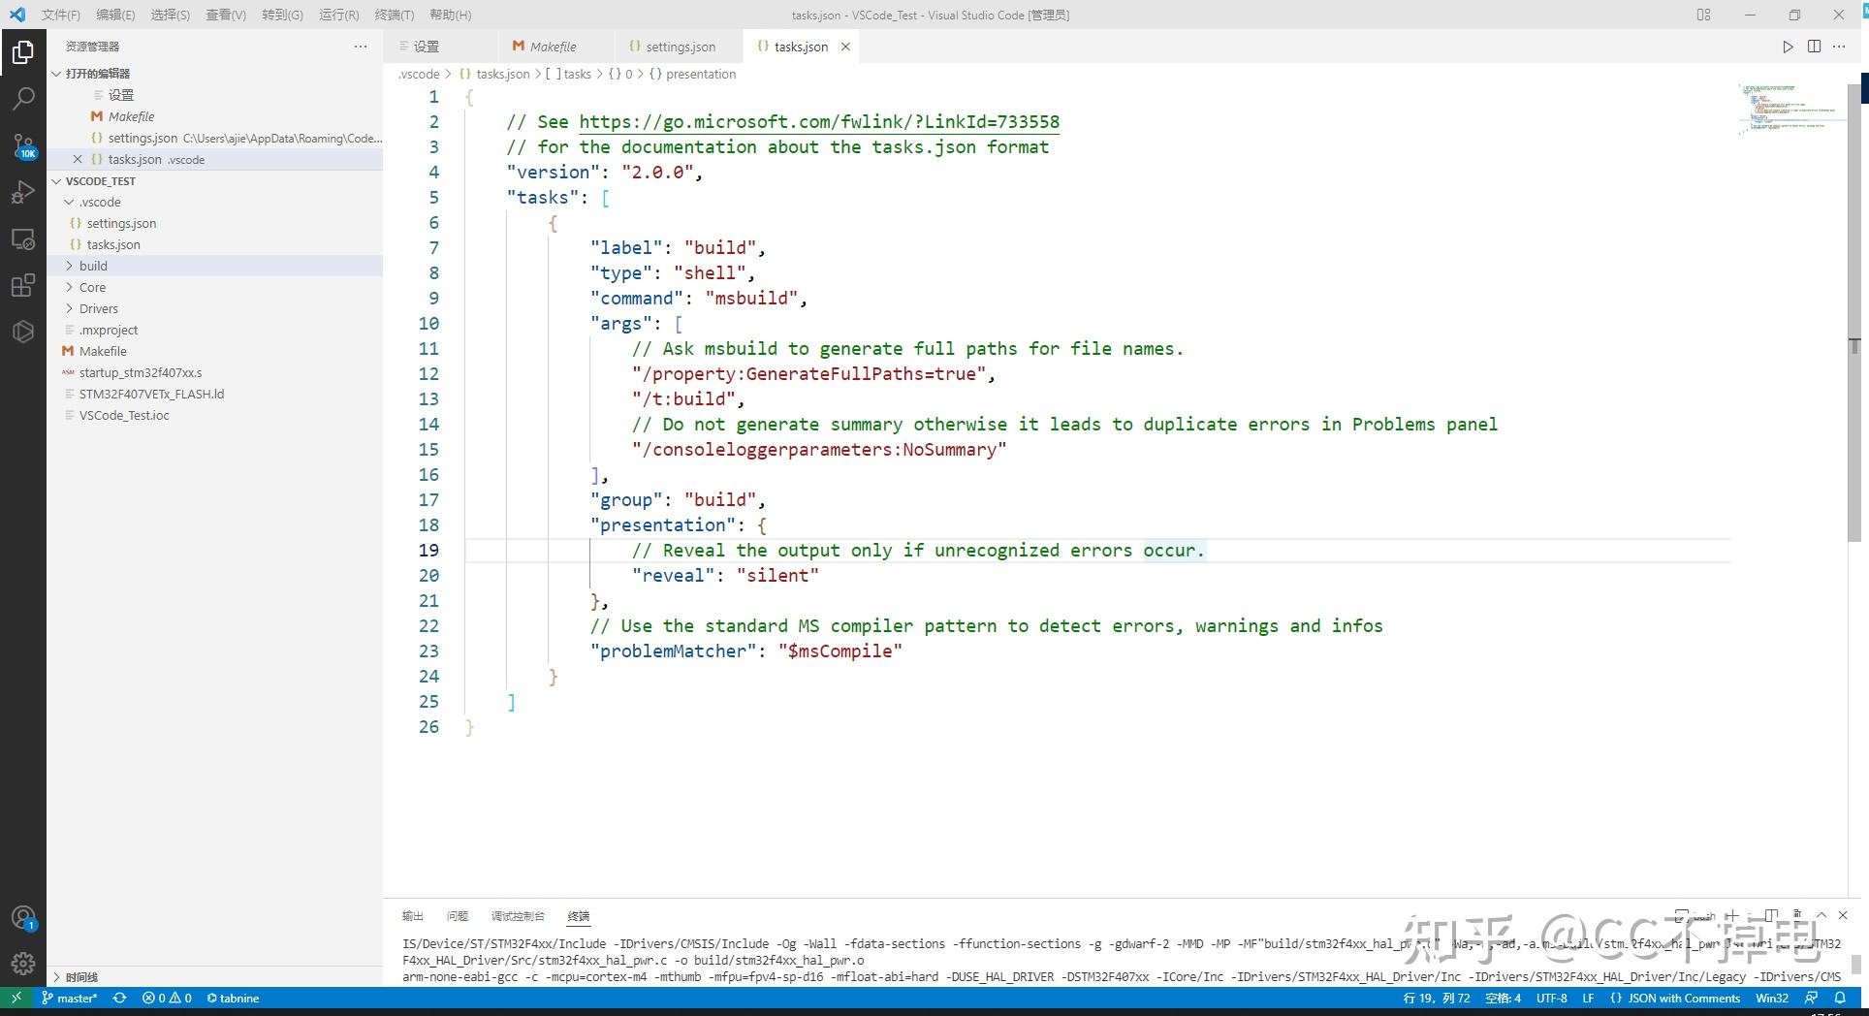This screenshot has height=1016, width=1869.
Task: Click the Win32 status bar item
Action: pyautogui.click(x=1772, y=998)
